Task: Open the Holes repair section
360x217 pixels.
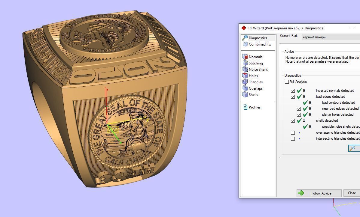Action: pos(253,76)
